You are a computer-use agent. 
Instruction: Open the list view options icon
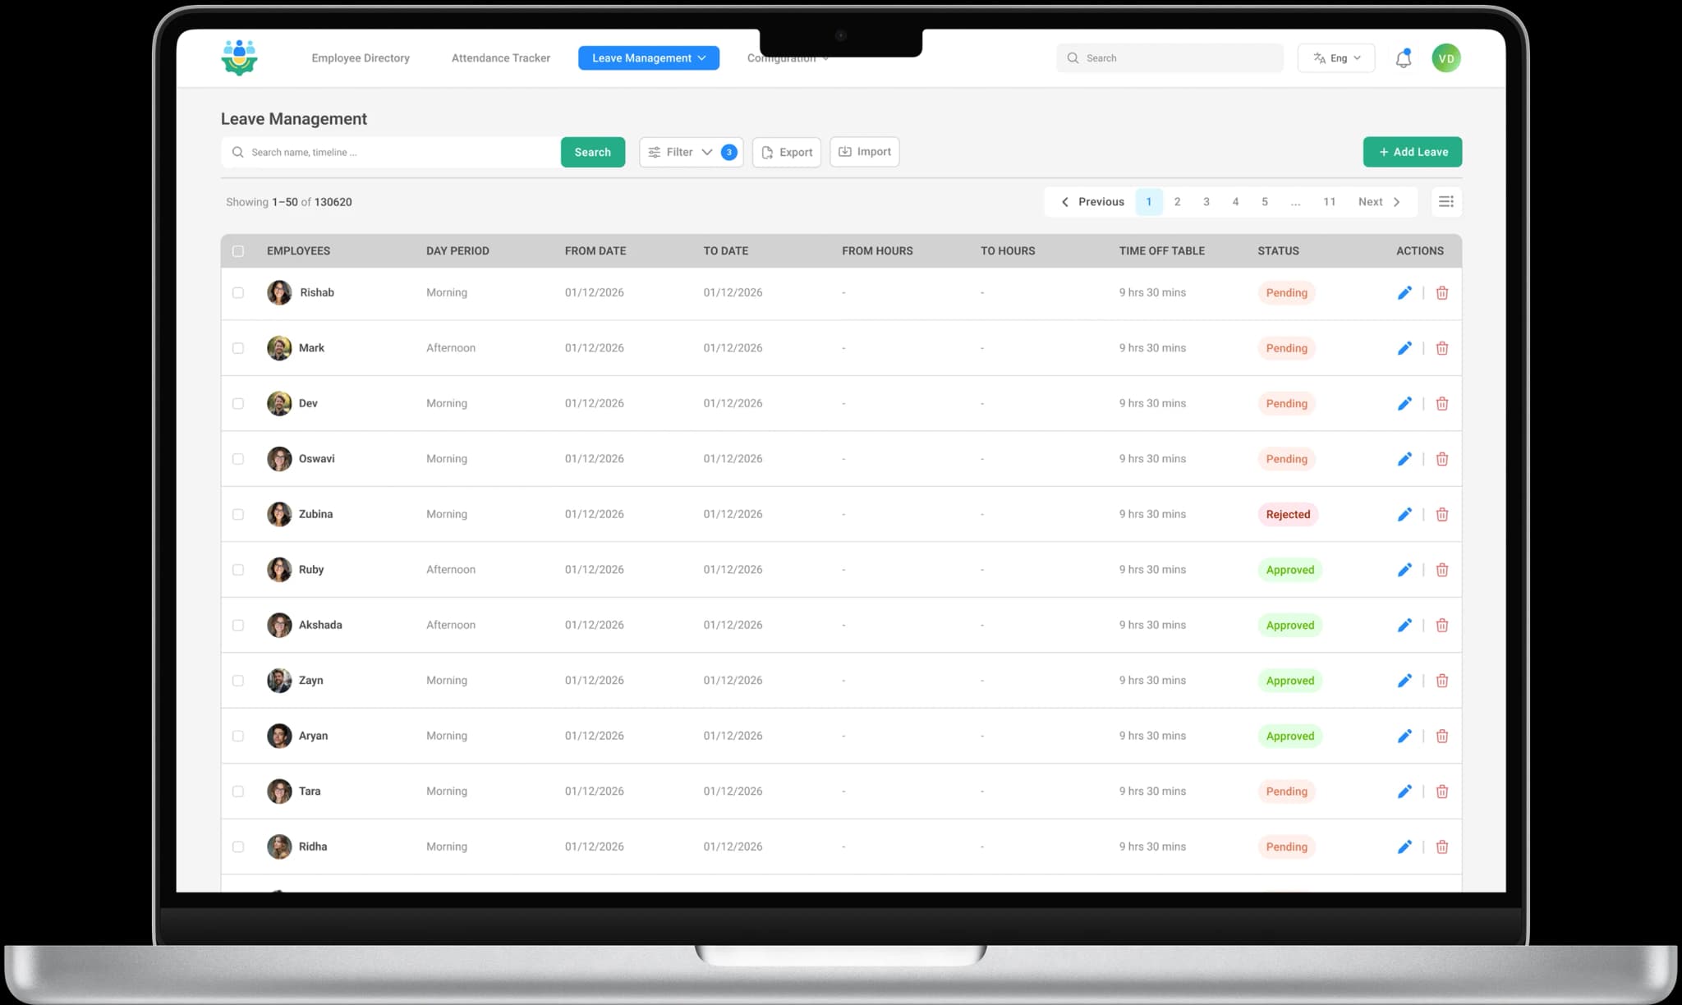[x=1445, y=202]
